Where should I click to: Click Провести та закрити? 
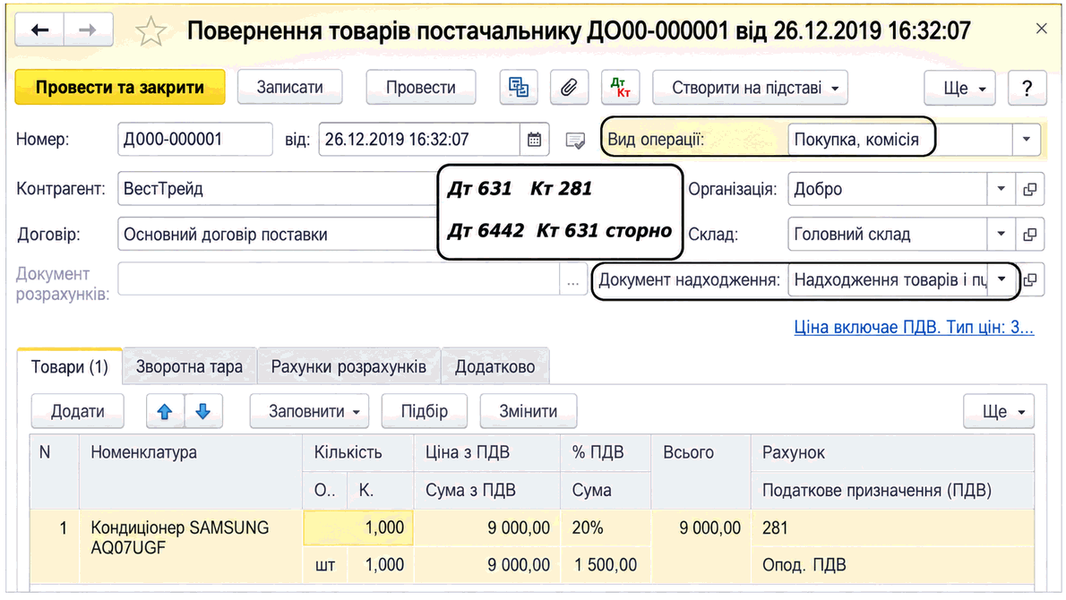pyautogui.click(x=120, y=88)
